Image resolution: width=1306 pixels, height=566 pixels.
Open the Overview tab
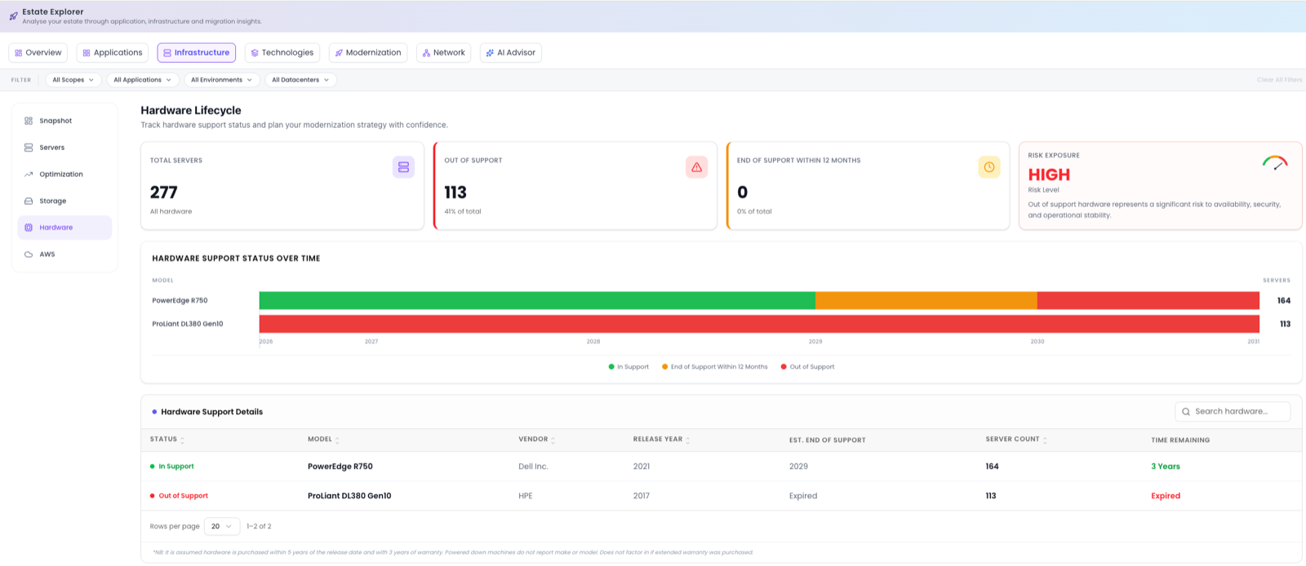coord(38,53)
